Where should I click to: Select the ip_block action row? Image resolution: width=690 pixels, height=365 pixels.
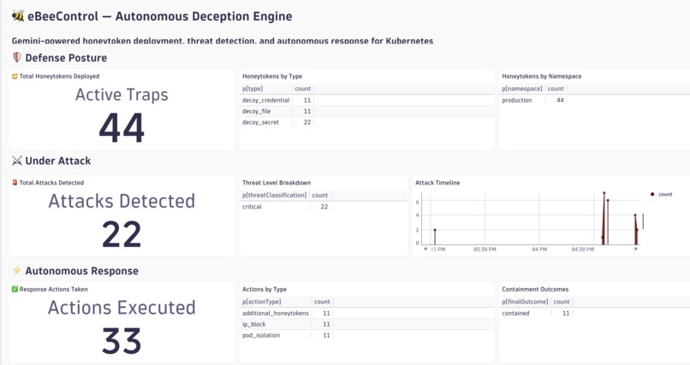click(367, 324)
